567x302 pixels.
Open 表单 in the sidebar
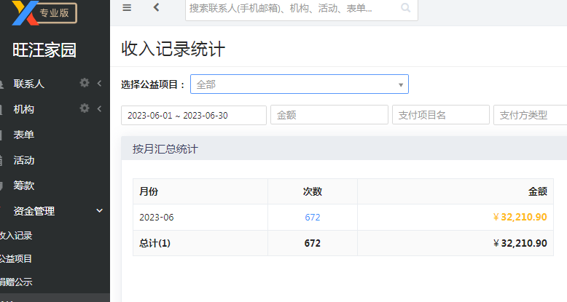24,135
